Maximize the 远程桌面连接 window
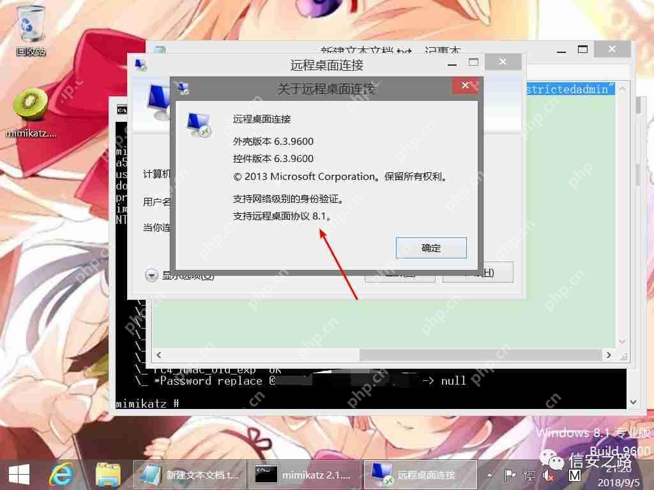This screenshot has height=490, width=654. click(473, 63)
